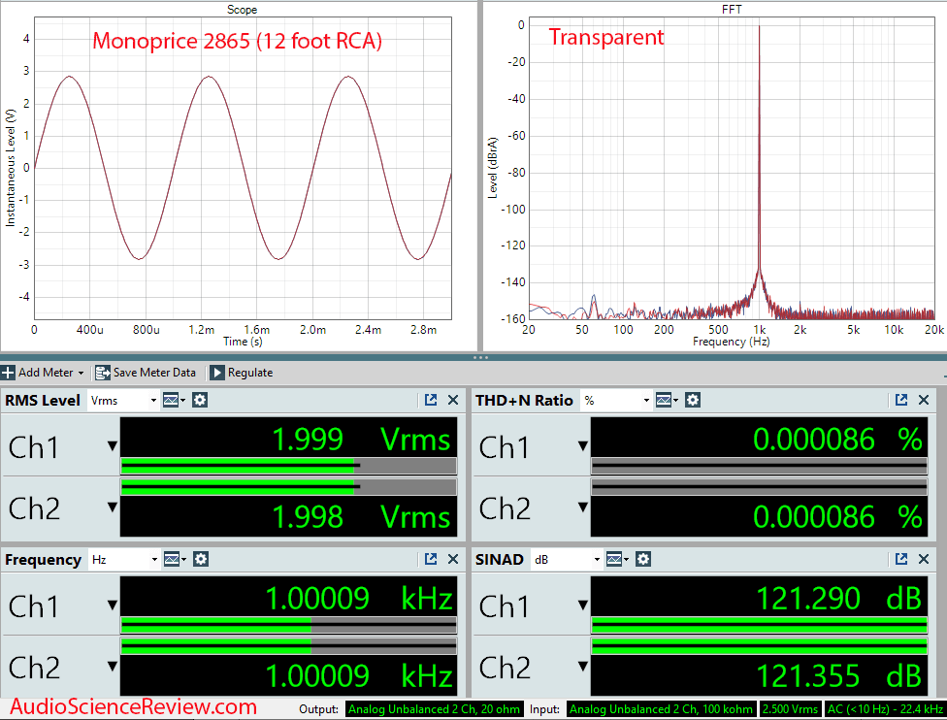Pop out the THD+N Ratio meter
The height and width of the screenshot is (720, 947).
tap(901, 400)
